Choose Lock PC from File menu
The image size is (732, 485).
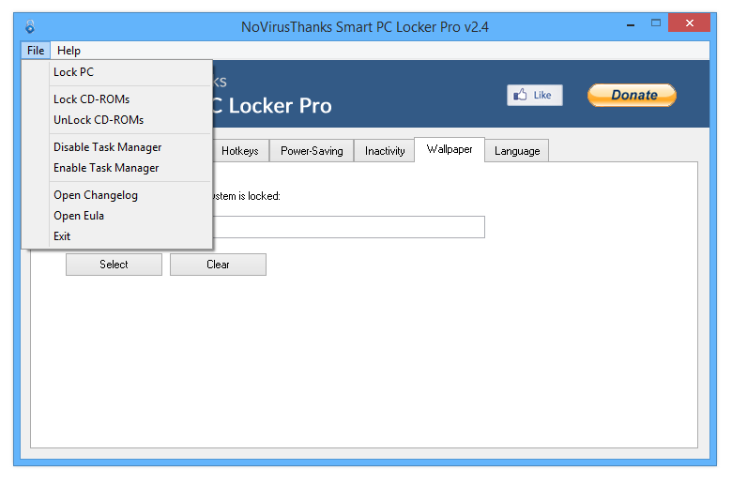tap(116, 72)
